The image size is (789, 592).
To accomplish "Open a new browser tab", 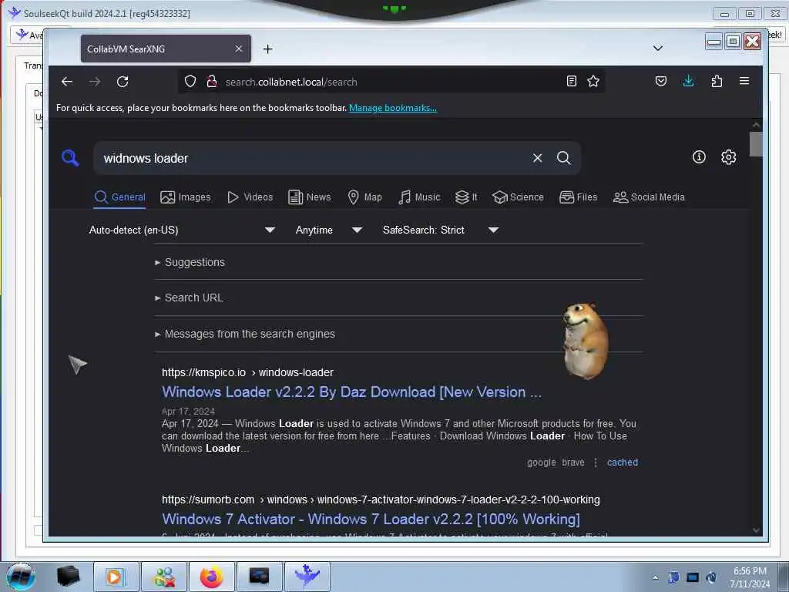I will tap(267, 49).
